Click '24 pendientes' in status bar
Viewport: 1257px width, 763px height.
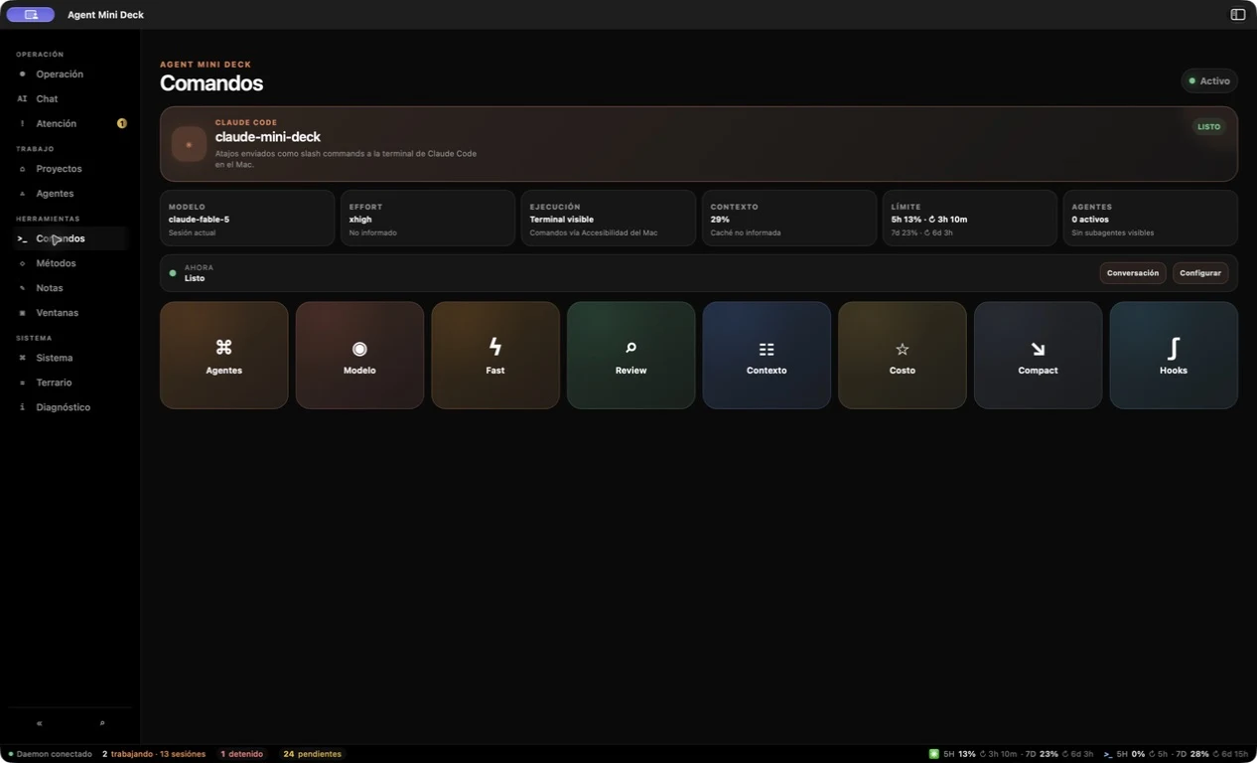coord(313,754)
